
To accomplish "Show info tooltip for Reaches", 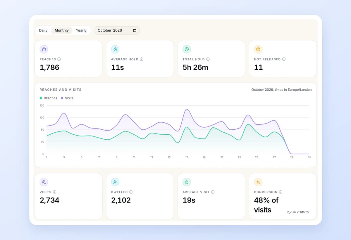I will (59, 59).
